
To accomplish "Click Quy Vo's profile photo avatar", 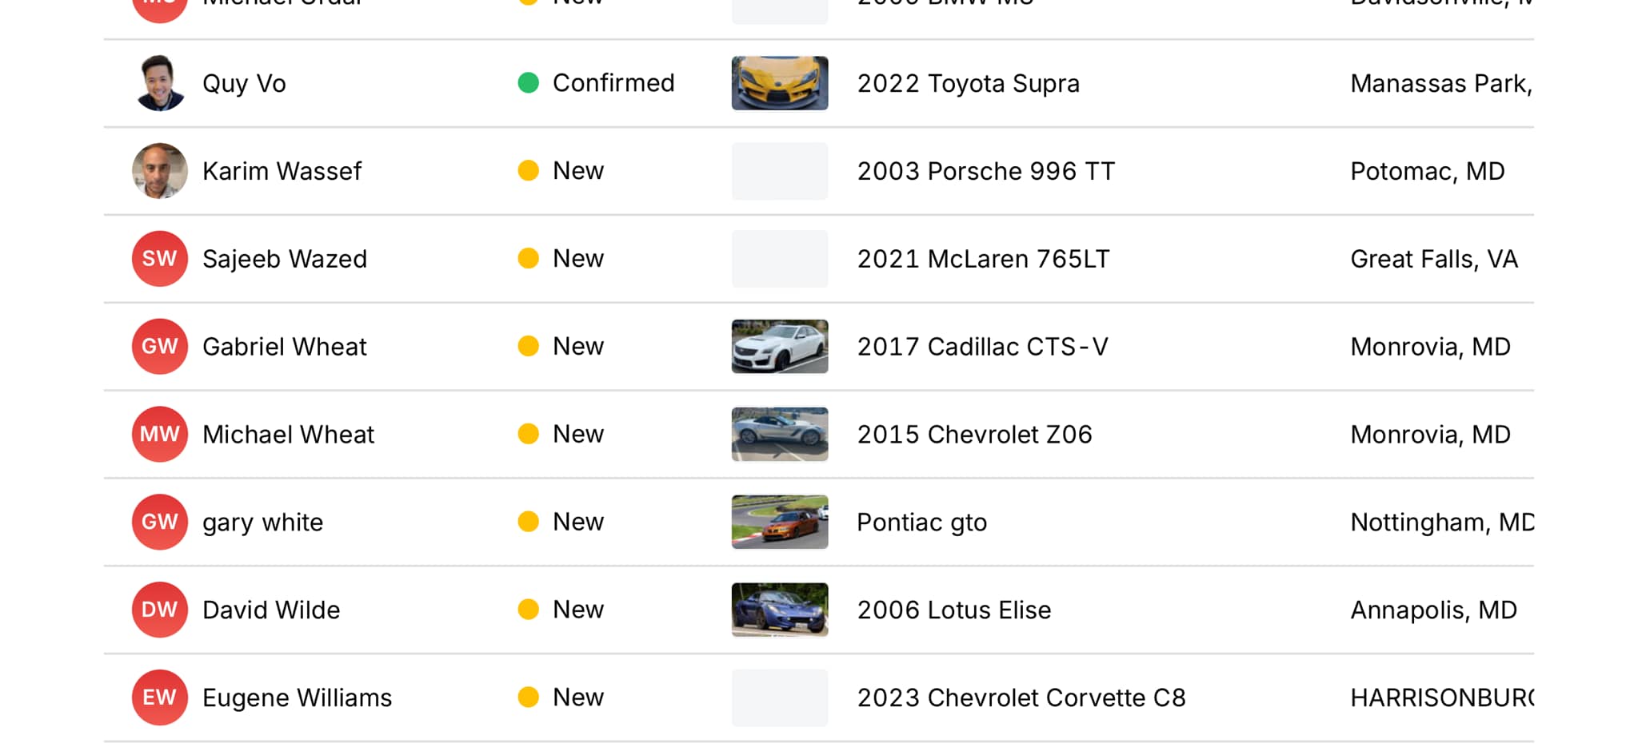I will click(160, 83).
